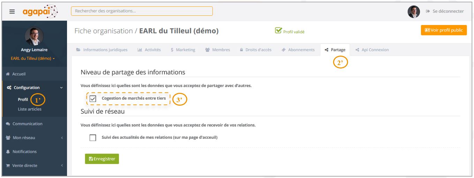Screen dimensions: 474x178
Task: Enable Suivi des actualités de mes relations
Action: 93,138
